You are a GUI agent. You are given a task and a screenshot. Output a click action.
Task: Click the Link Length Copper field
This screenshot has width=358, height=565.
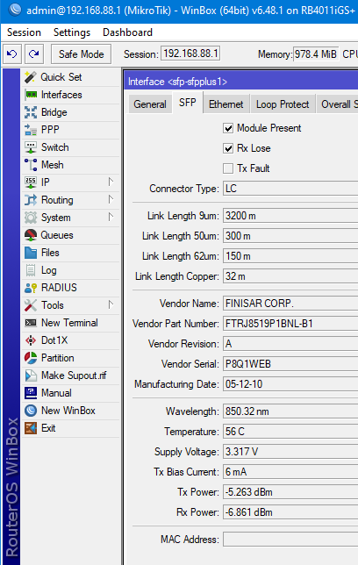click(290, 276)
